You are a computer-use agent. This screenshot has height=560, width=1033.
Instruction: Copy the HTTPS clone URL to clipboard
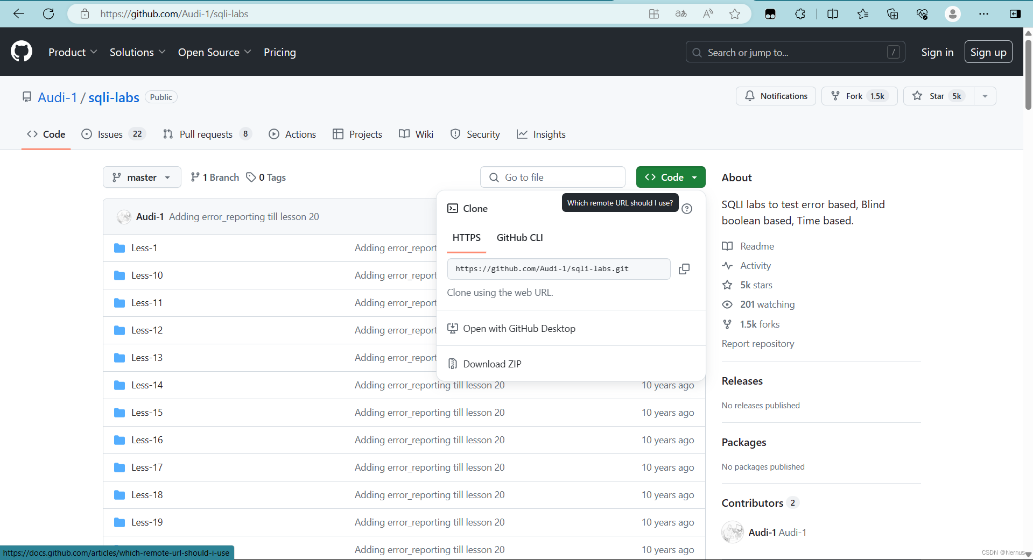click(684, 269)
